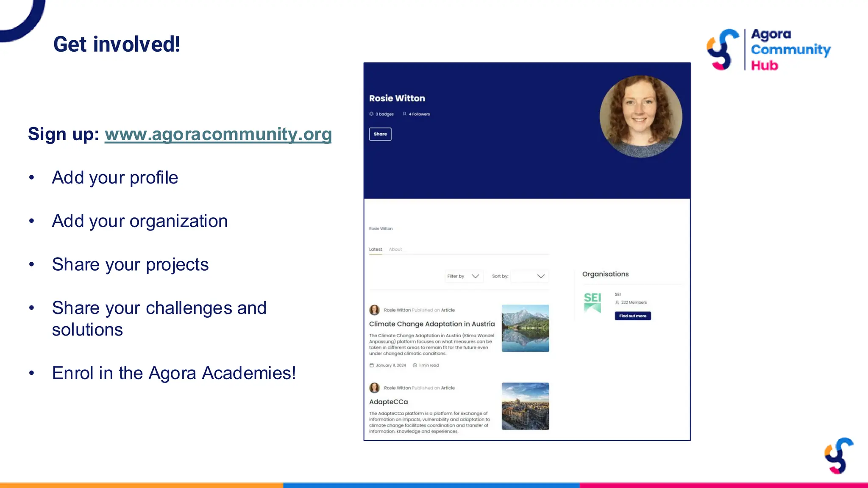Click the small 'Rosie Witton' breadcrumb below the banner
The image size is (868, 488).
tap(381, 229)
